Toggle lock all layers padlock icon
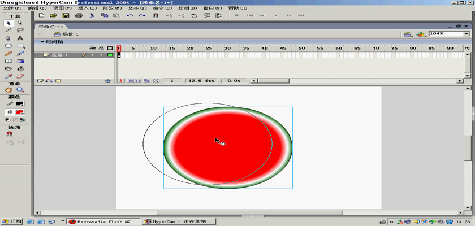 pos(102,48)
